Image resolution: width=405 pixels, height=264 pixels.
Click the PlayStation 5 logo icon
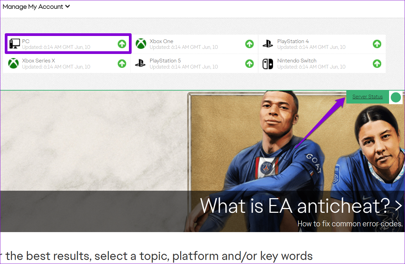[x=140, y=63]
